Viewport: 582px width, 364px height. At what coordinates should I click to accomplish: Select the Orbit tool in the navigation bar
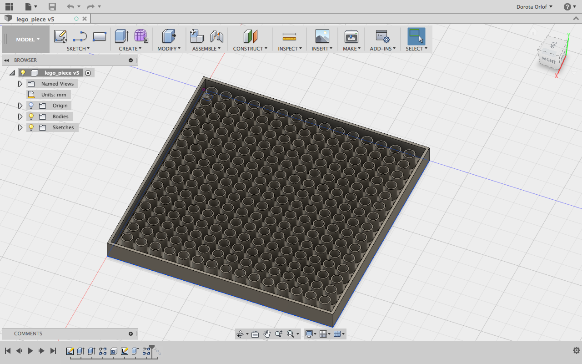coord(240,334)
